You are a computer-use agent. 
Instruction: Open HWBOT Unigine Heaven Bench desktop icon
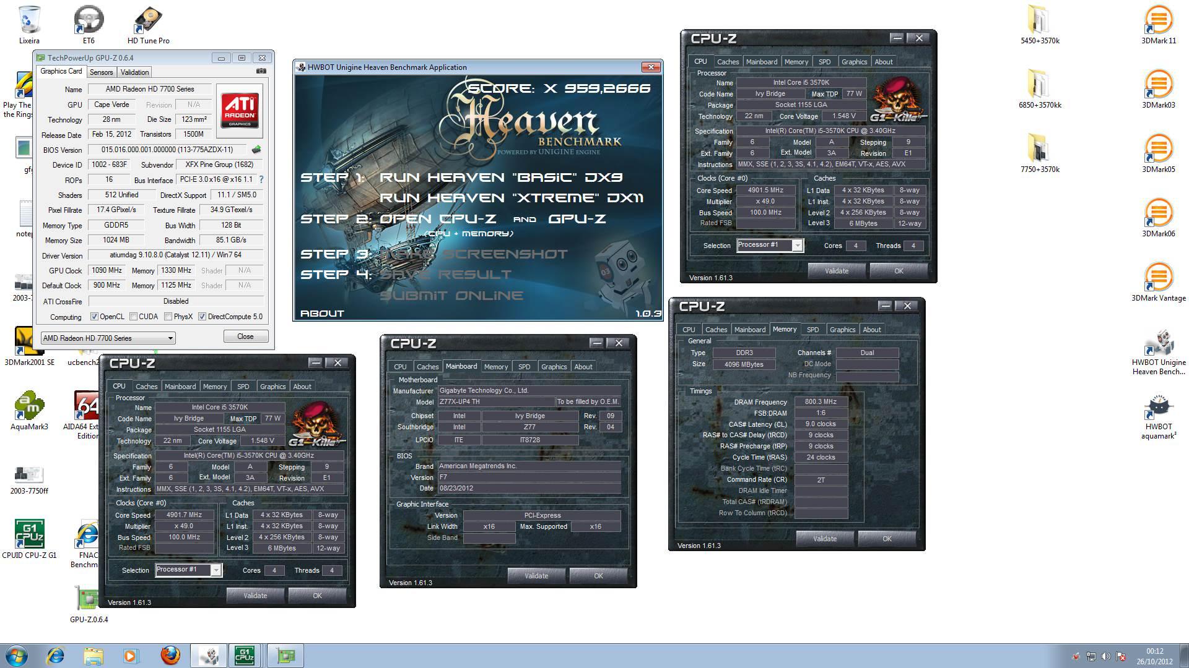[x=1159, y=351]
